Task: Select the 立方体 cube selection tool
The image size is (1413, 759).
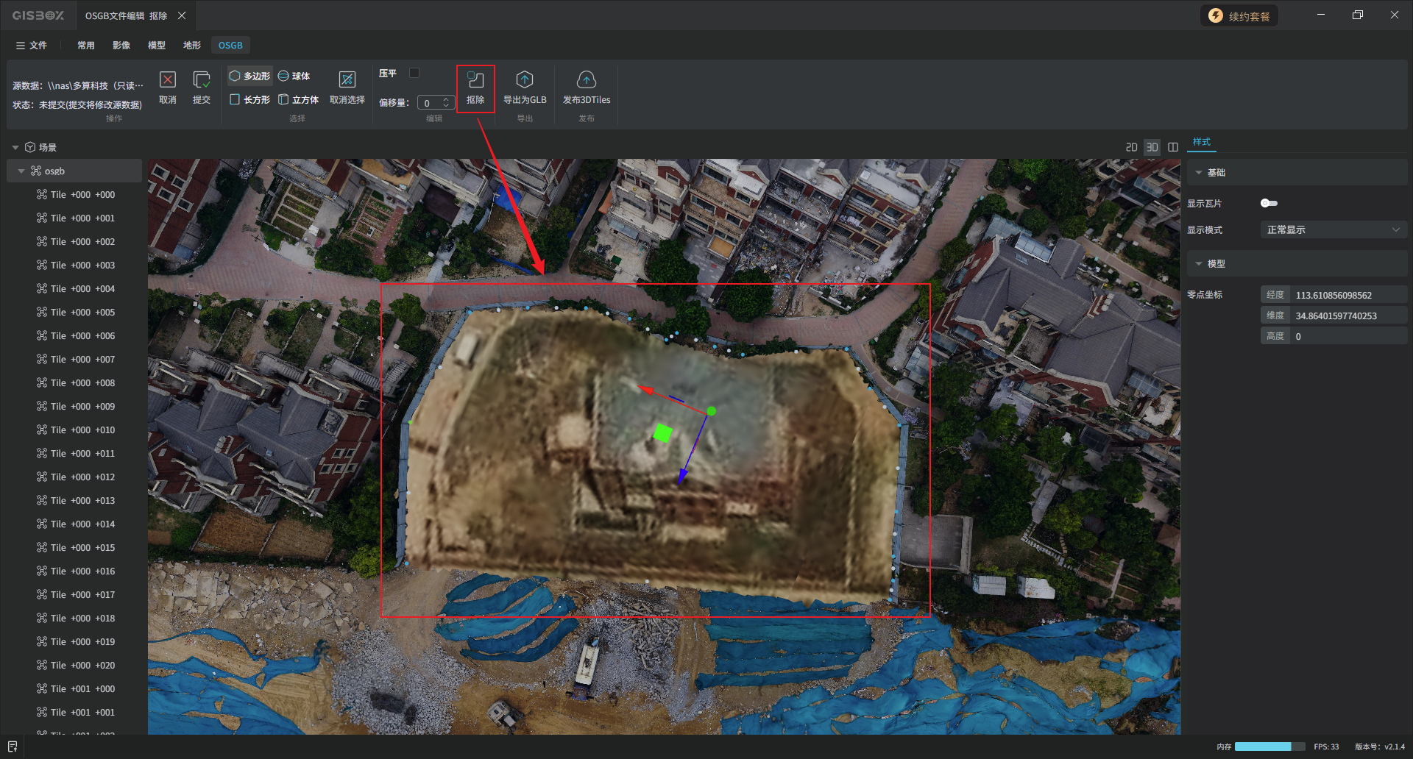Action: [298, 99]
